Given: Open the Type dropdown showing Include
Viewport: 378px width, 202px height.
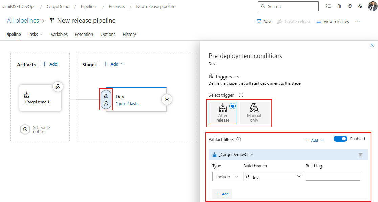Looking at the screenshot, I should point(227,176).
